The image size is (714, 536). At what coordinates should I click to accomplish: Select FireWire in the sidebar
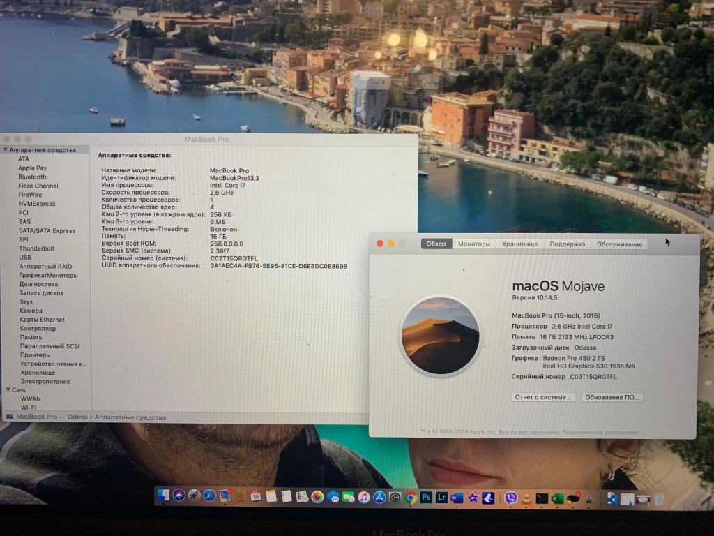click(x=30, y=195)
